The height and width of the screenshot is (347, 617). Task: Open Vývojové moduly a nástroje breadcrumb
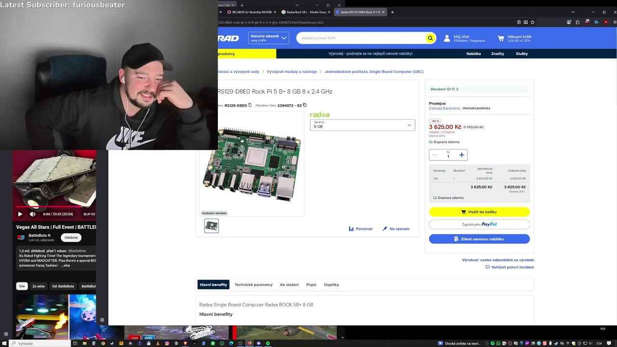pos(292,72)
